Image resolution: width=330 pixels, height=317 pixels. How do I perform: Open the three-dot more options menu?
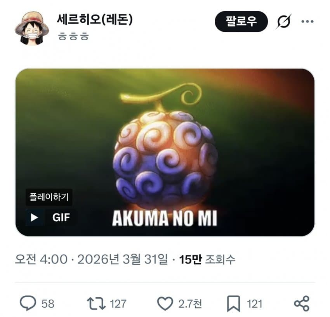[x=307, y=21]
